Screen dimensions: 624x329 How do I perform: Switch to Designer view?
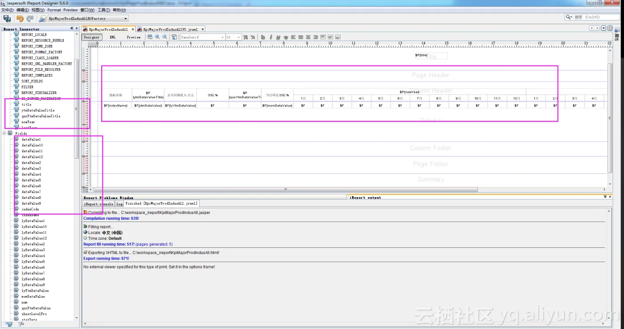(x=92, y=37)
